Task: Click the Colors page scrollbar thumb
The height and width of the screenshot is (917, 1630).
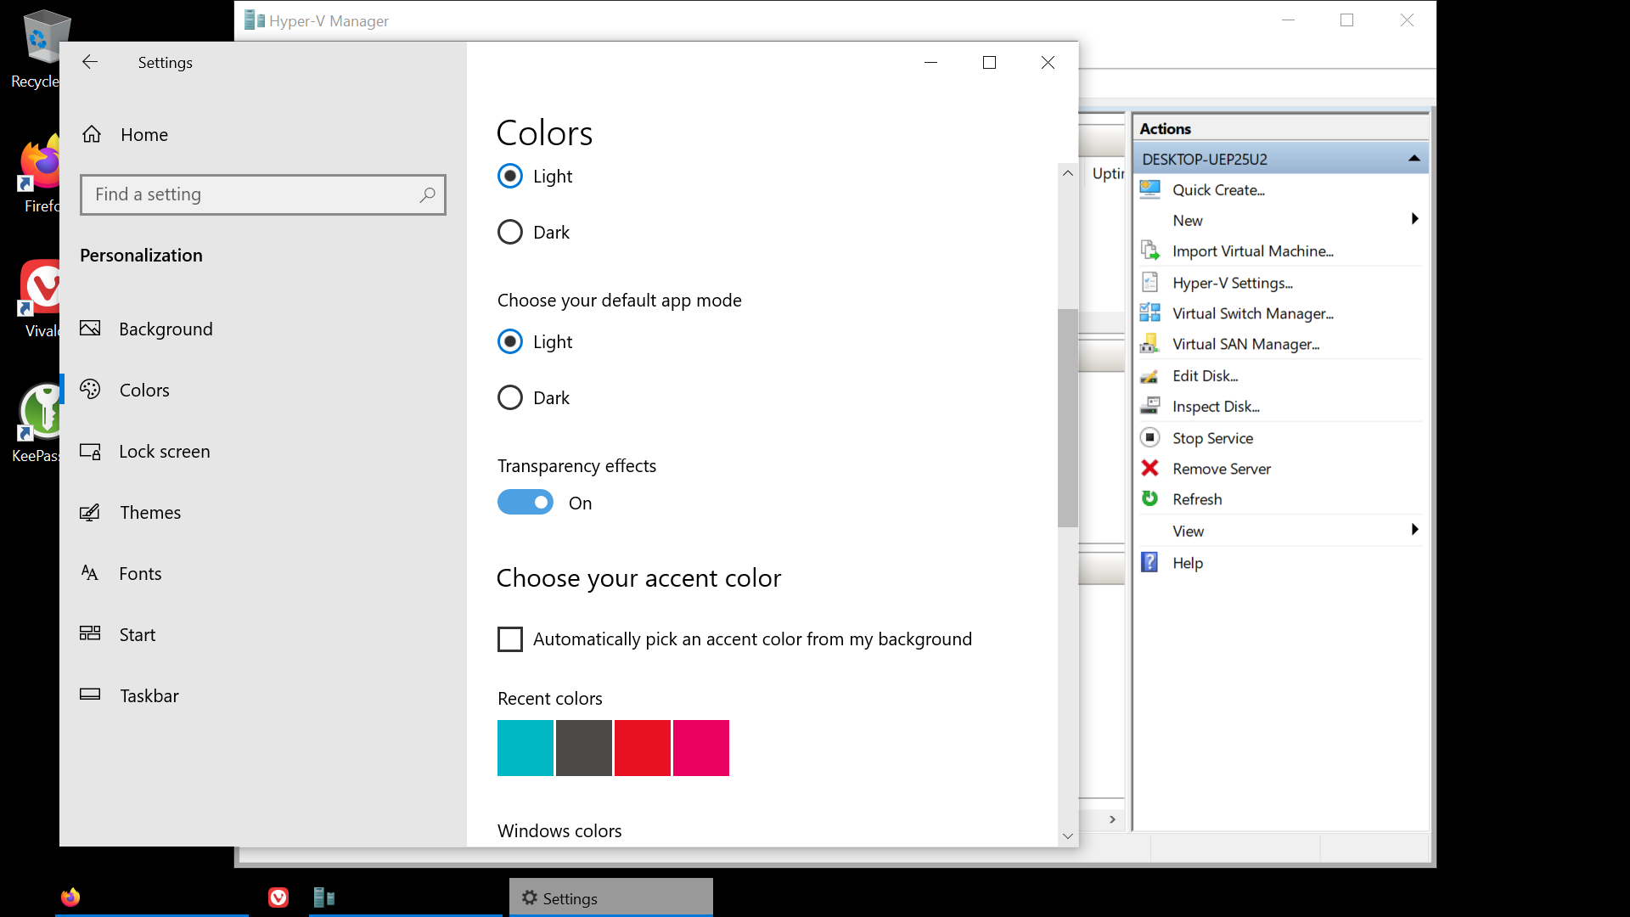Action: coord(1068,418)
